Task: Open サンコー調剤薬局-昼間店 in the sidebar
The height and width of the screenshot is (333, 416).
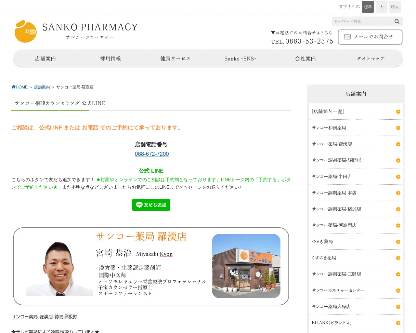Action: [x=356, y=160]
